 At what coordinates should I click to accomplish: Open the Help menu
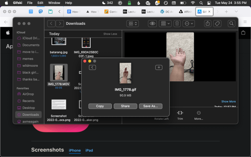click(69, 3)
